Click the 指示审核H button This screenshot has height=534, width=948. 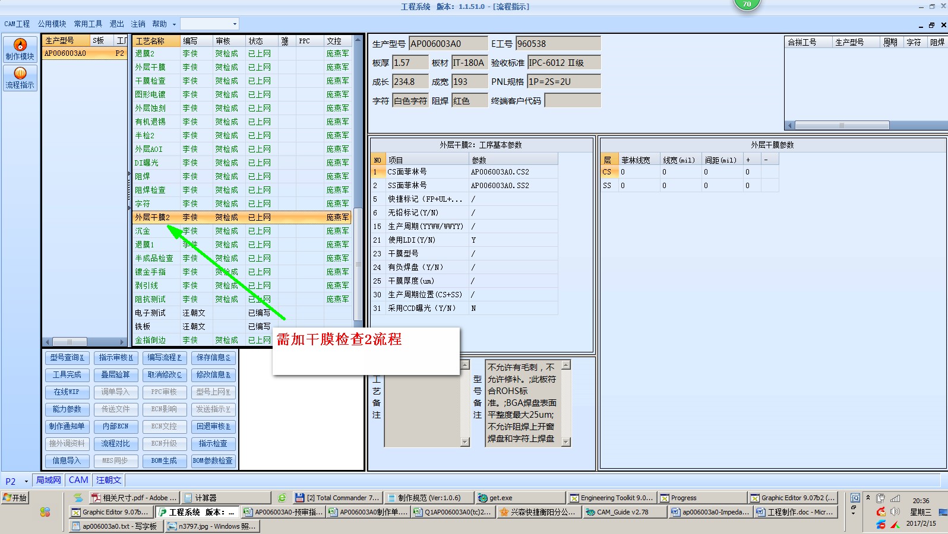(116, 357)
